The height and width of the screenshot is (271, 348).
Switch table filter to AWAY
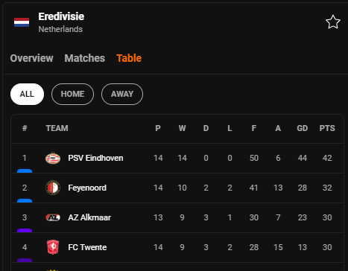(122, 94)
